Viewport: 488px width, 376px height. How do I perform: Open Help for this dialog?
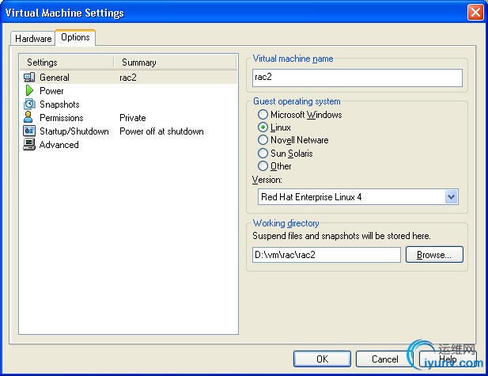448,359
